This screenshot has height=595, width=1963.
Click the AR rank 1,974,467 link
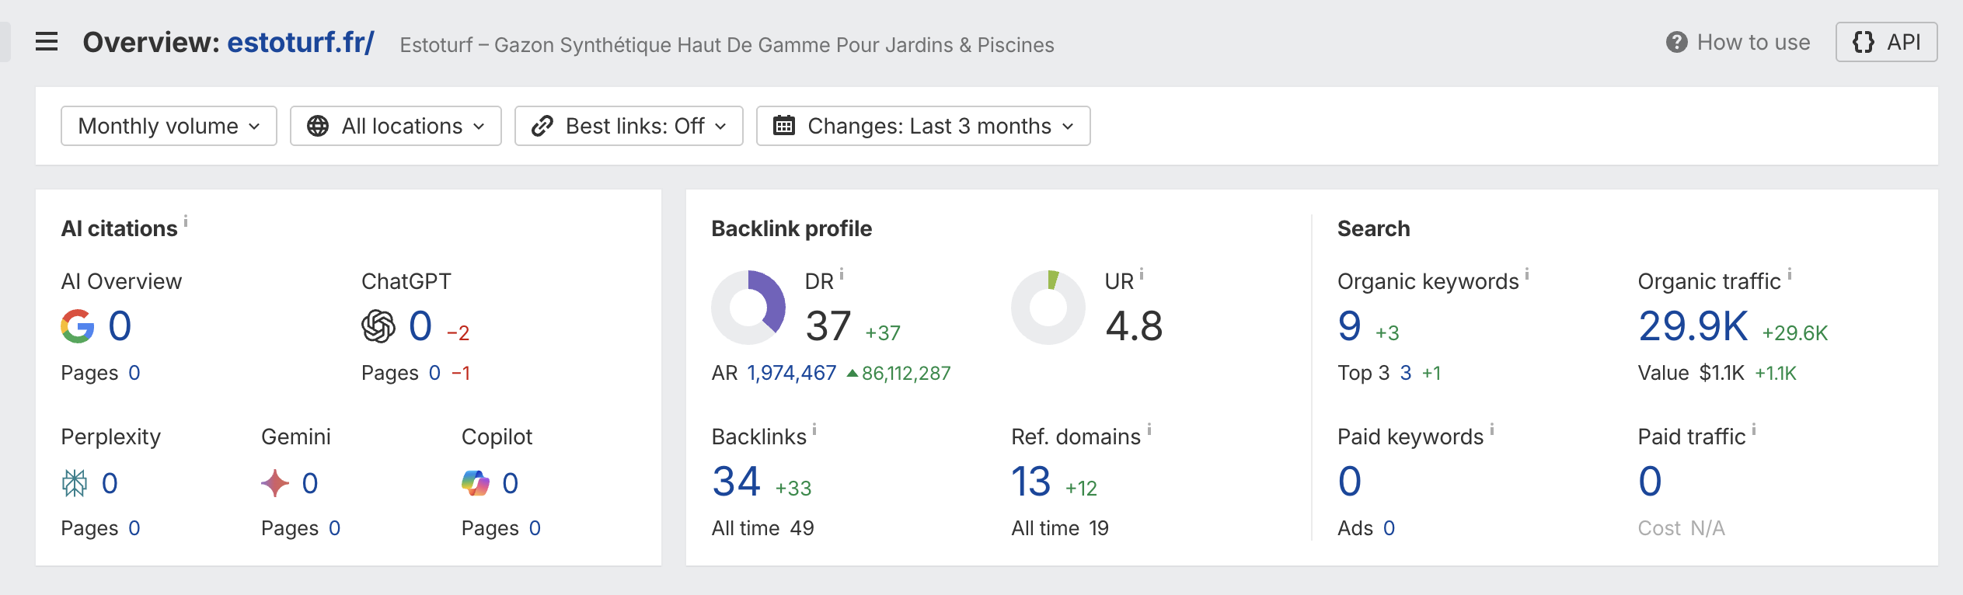coord(791,374)
